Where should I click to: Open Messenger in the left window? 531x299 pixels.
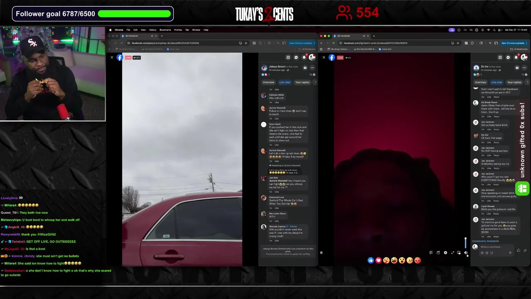coord(296,57)
